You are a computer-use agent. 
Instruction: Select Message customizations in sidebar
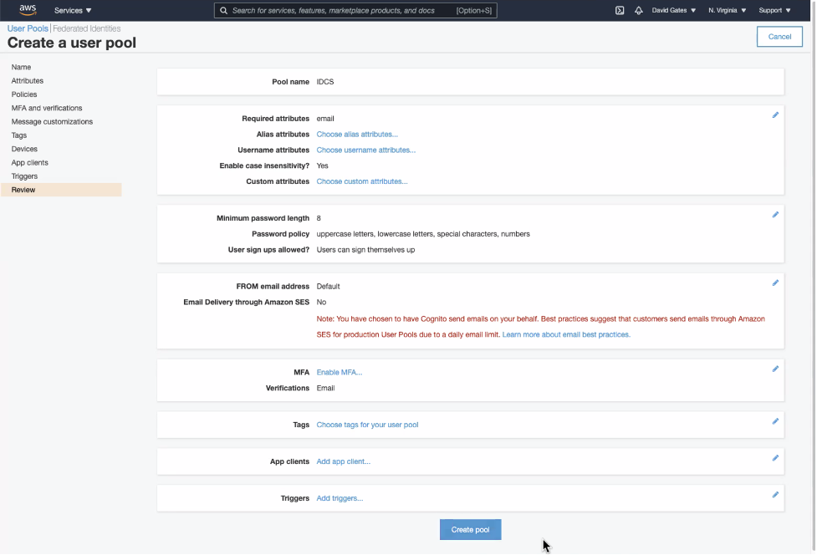[x=52, y=122]
